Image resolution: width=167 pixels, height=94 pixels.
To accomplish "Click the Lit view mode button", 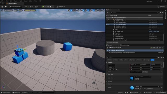I will pos(16,10).
